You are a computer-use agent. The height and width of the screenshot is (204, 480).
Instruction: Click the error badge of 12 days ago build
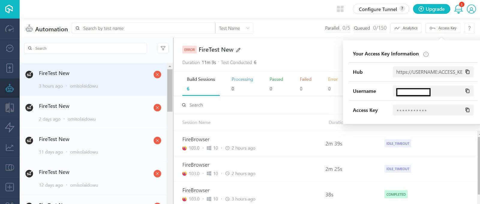click(157, 173)
